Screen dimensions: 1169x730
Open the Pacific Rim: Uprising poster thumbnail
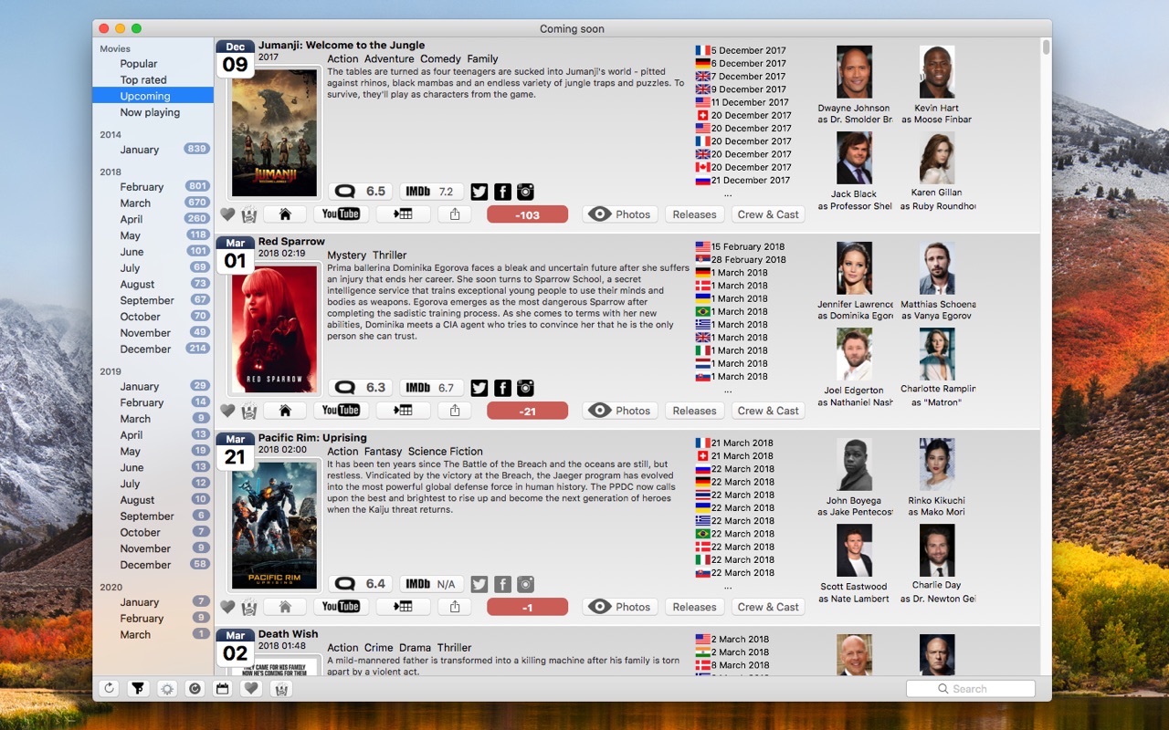coord(275,526)
